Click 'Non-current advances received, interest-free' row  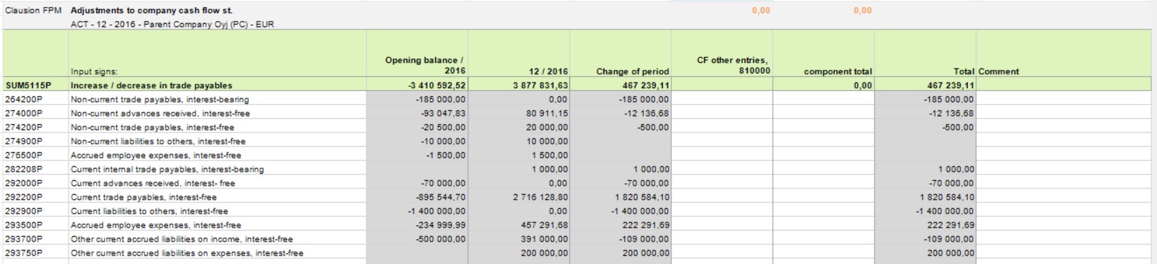pos(160,113)
